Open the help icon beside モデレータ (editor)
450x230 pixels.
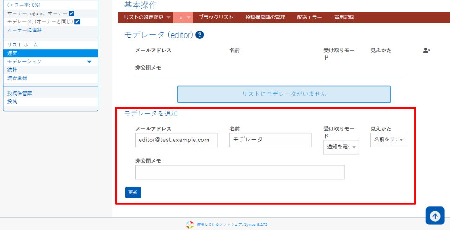(200, 35)
